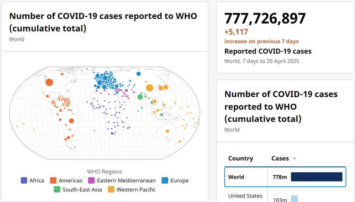The image size is (355, 202).
Task: Click the blue Russia bubble
Action: pos(139,74)
